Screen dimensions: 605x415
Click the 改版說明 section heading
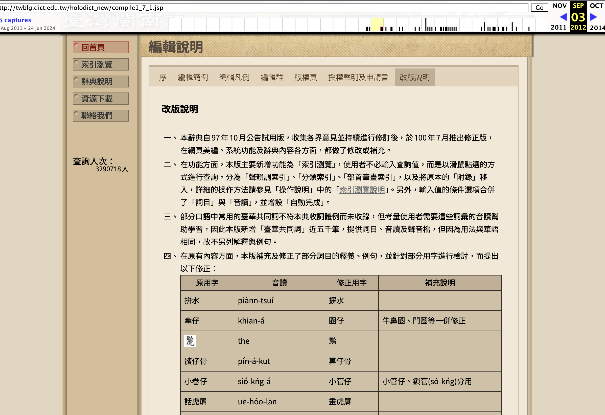tap(180, 109)
